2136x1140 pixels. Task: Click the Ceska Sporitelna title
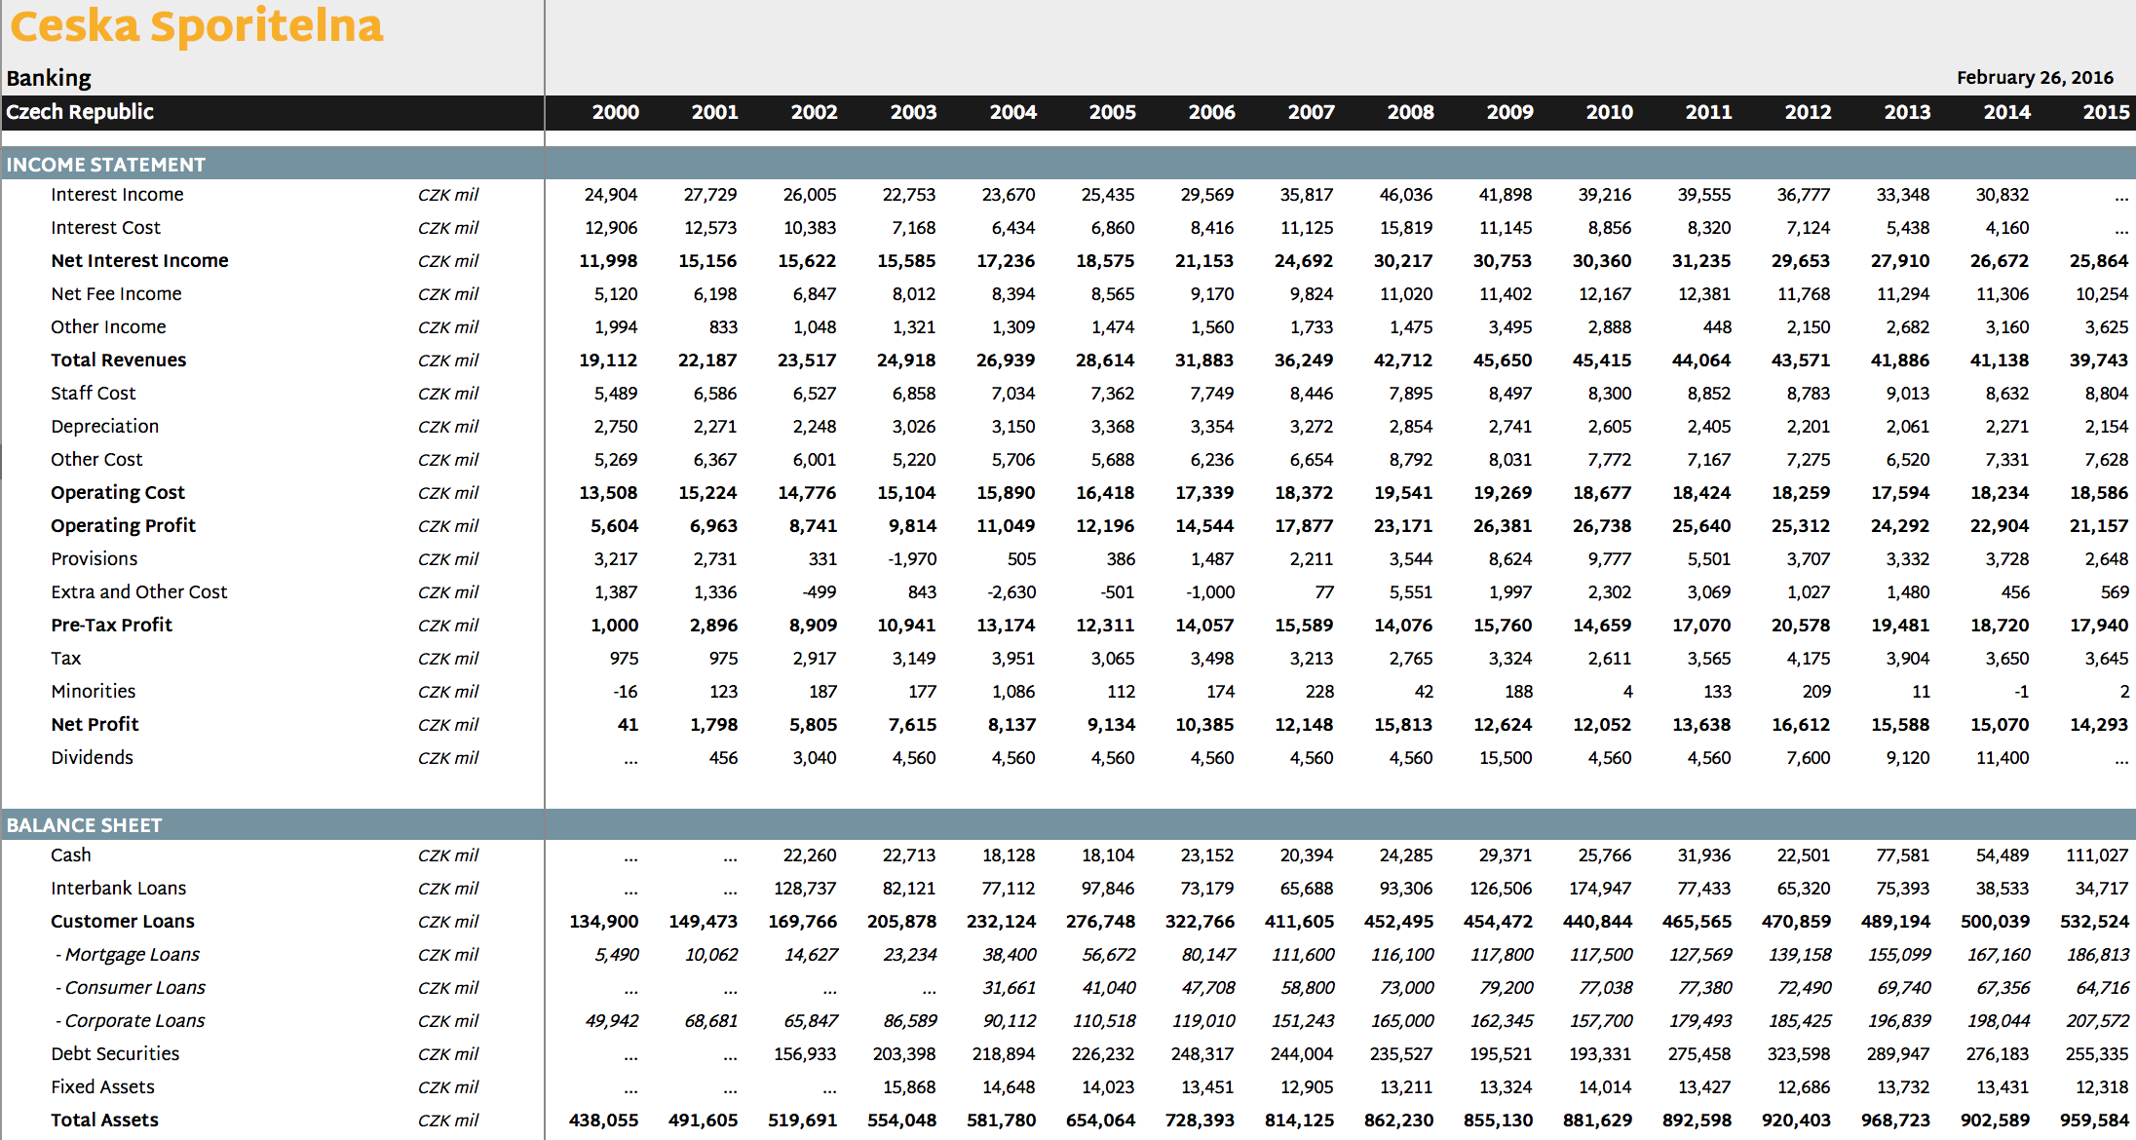click(x=197, y=26)
